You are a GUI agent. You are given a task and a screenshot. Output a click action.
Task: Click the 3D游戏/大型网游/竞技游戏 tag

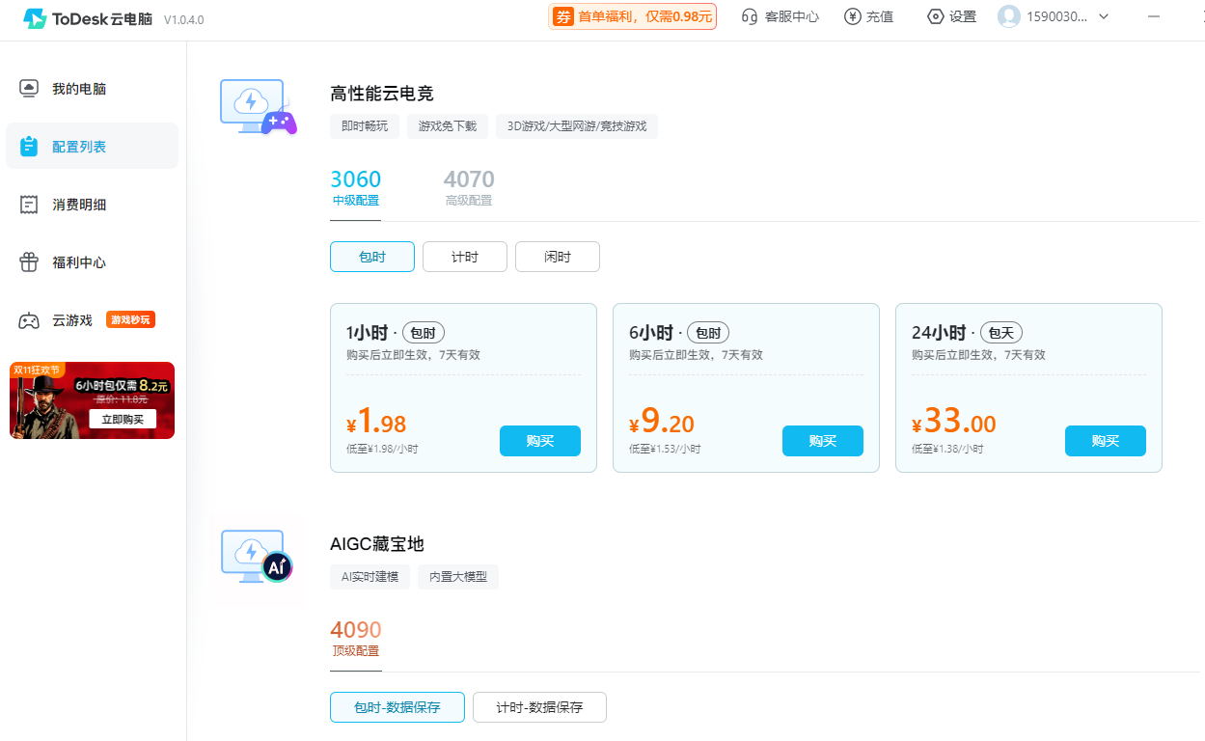(577, 126)
